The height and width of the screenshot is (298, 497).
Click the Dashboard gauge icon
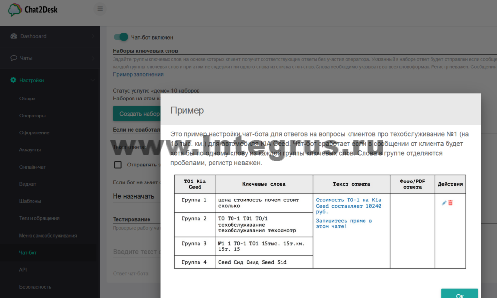(x=14, y=36)
